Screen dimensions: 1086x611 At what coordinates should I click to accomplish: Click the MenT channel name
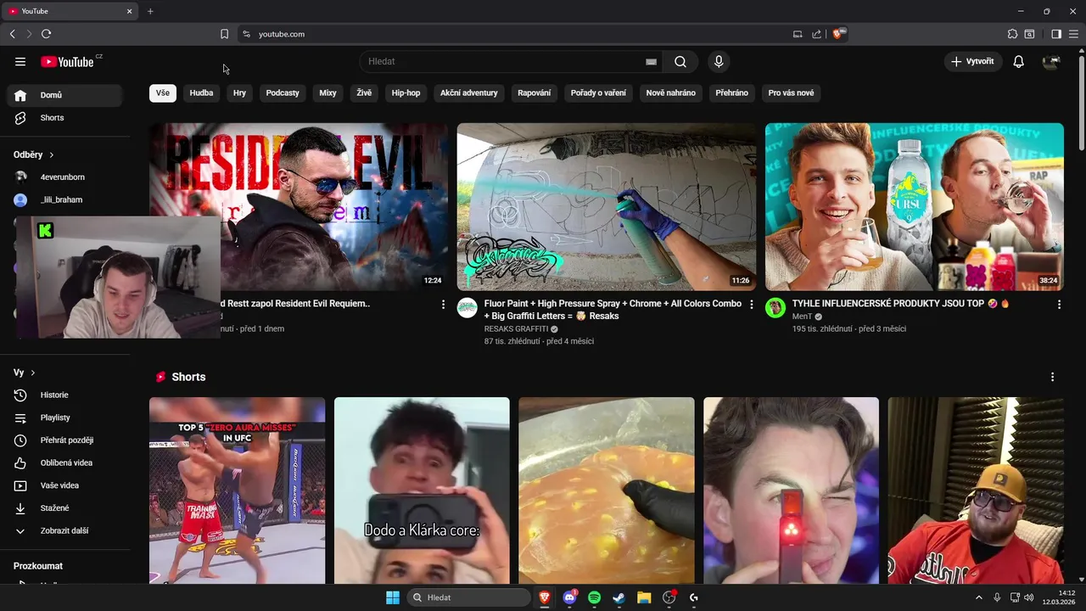(x=802, y=316)
